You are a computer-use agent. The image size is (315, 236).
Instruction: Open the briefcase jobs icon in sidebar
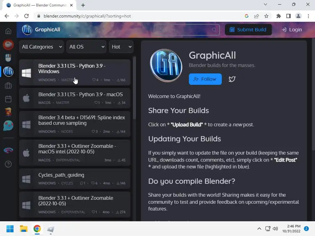click(8, 86)
